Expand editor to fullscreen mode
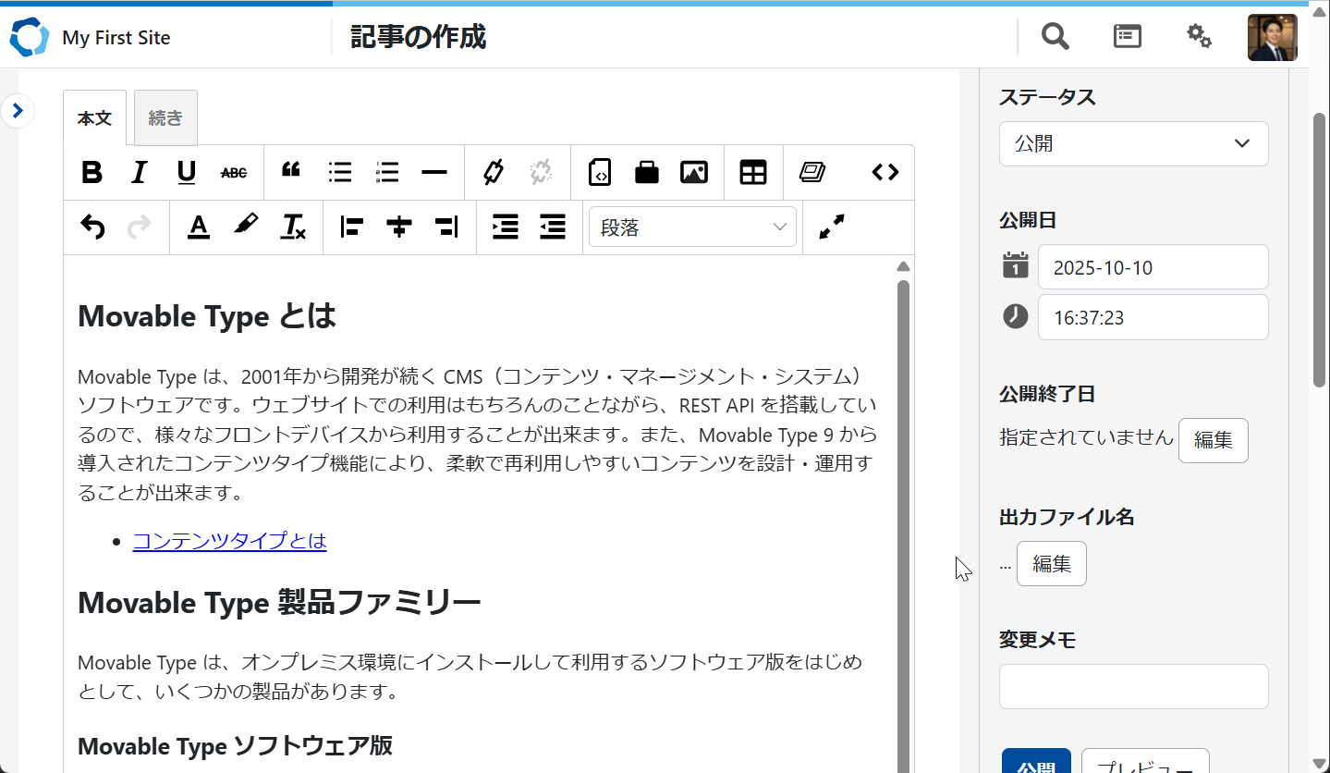Viewport: 1330px width, 773px height. tap(832, 227)
